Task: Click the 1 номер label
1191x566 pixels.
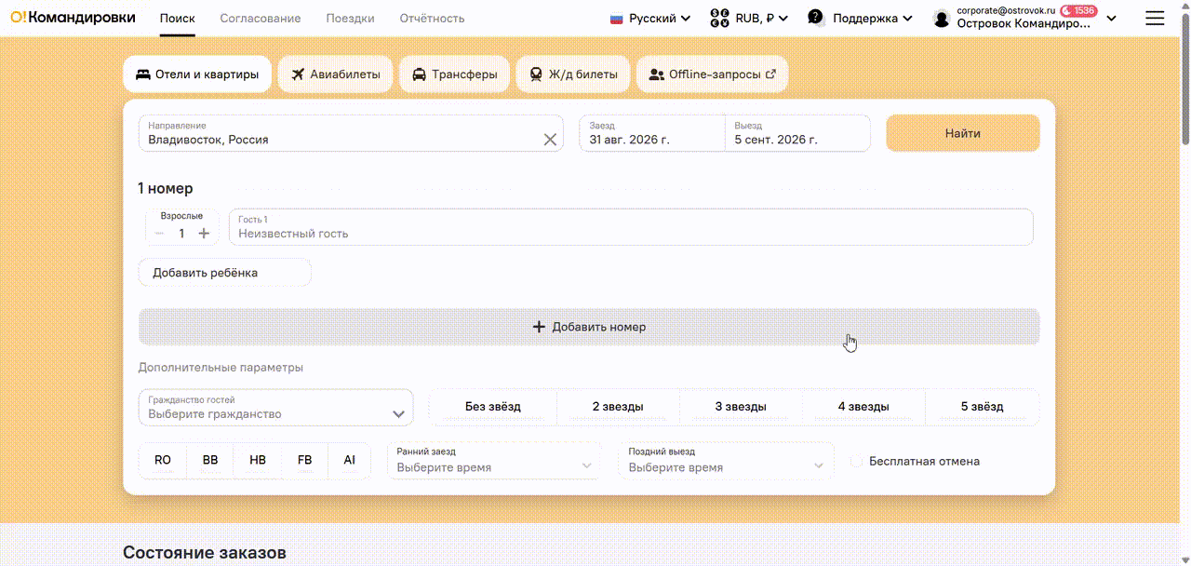Action: coord(166,188)
